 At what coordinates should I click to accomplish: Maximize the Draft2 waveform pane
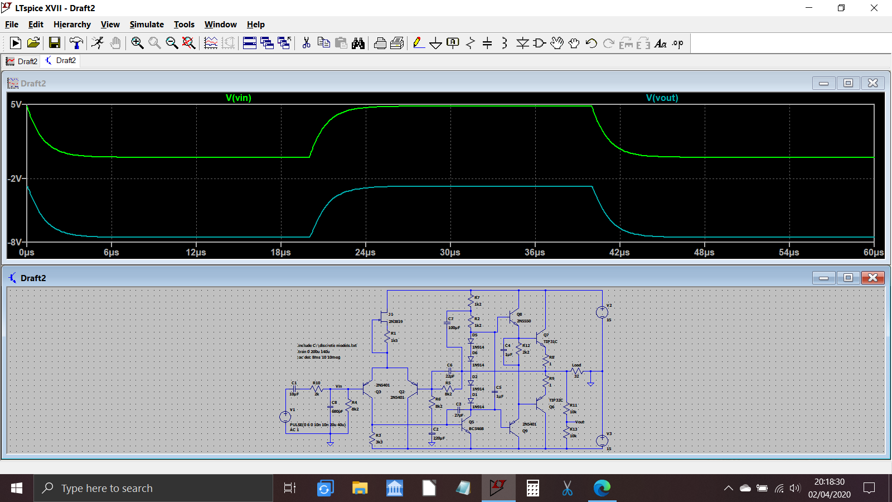pyautogui.click(x=848, y=83)
